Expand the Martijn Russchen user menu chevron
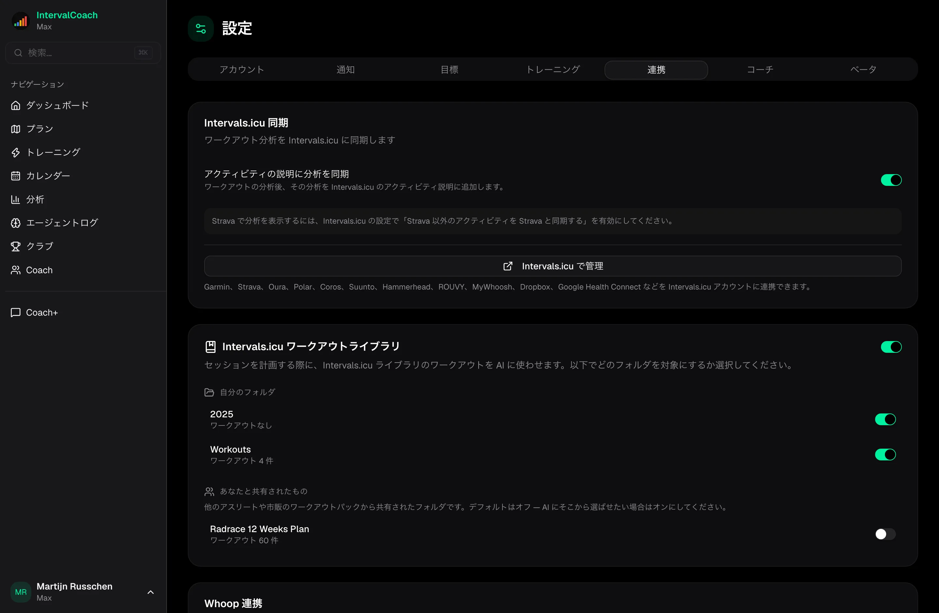Image resolution: width=939 pixels, height=613 pixels. coord(150,592)
